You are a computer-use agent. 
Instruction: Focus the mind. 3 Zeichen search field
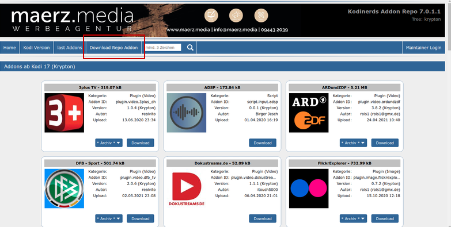click(x=162, y=48)
